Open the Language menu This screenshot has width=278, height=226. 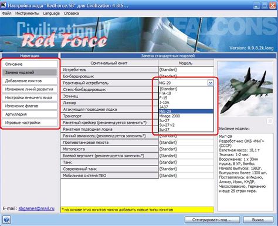52,14
